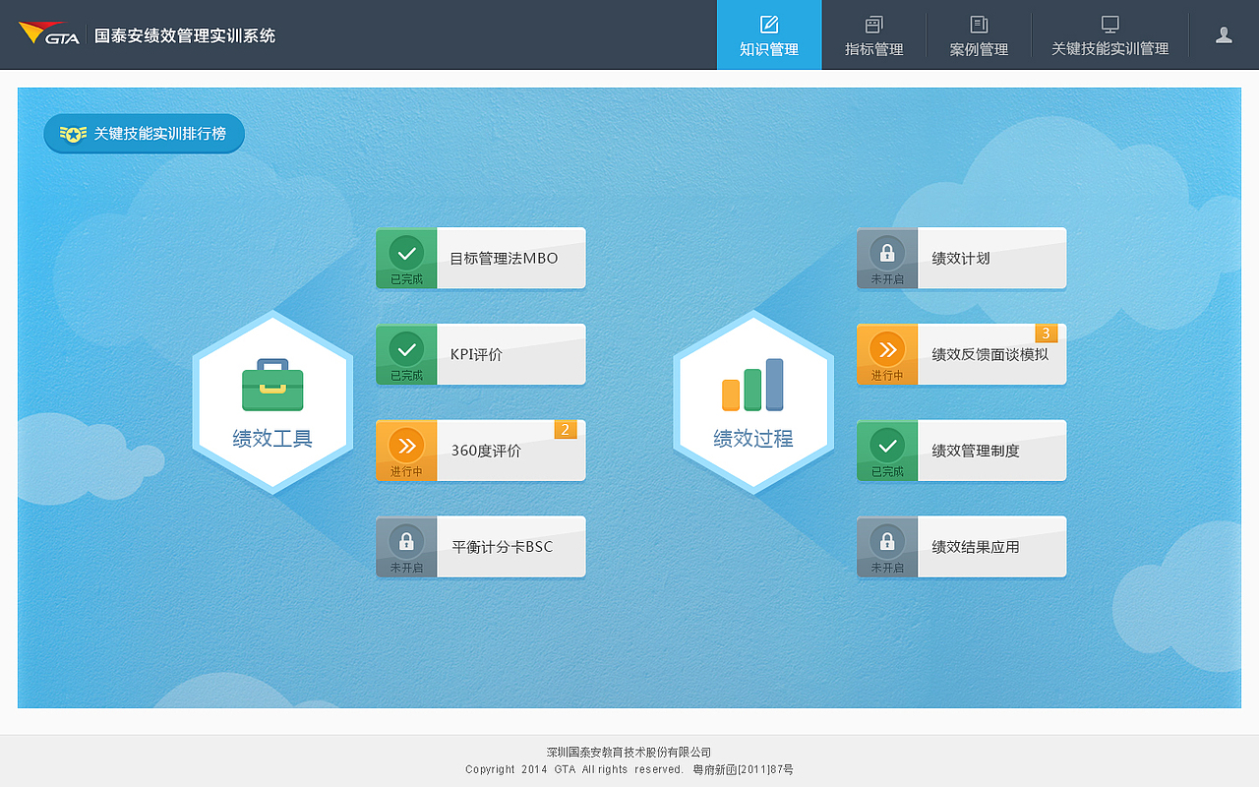Open the 绩效管理制度 card
The height and width of the screenshot is (787, 1259).
coord(962,452)
